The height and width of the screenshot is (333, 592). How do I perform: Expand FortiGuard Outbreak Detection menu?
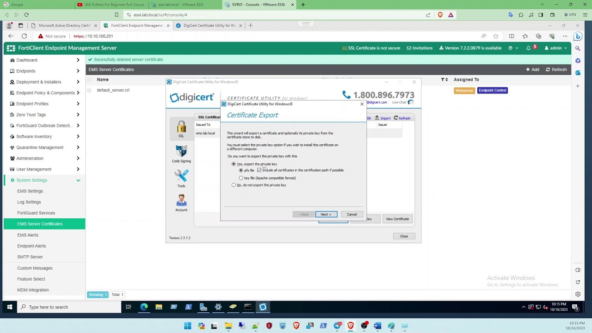click(78, 126)
